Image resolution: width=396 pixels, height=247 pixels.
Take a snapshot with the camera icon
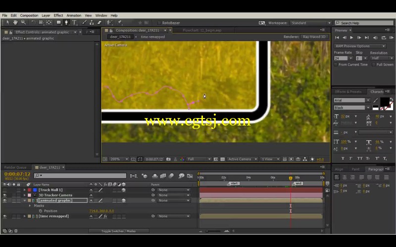pyautogui.click(x=168, y=159)
